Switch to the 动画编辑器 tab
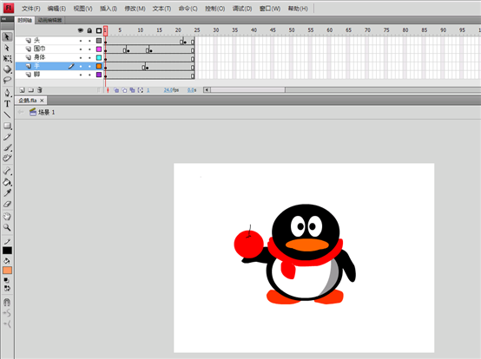This screenshot has height=359, width=481. tap(49, 20)
